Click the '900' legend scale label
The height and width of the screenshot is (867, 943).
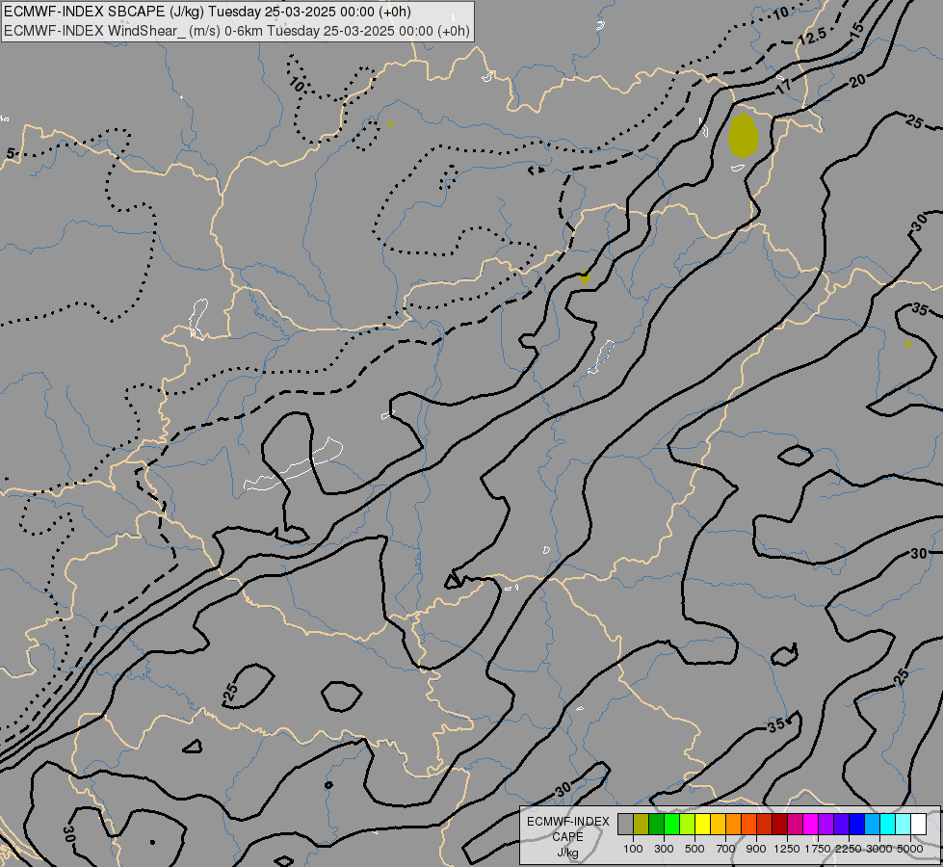pyautogui.click(x=756, y=849)
